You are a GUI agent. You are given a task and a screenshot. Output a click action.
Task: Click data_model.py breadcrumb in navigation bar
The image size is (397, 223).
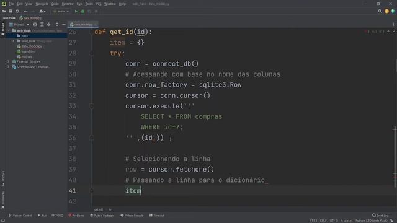[30, 18]
